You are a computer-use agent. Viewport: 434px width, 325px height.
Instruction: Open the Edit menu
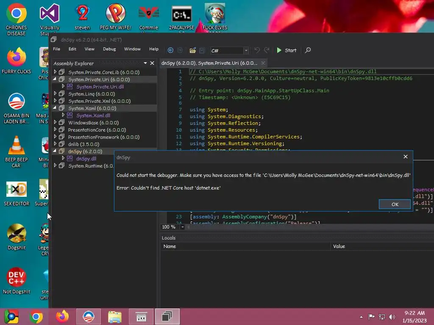(x=72, y=49)
